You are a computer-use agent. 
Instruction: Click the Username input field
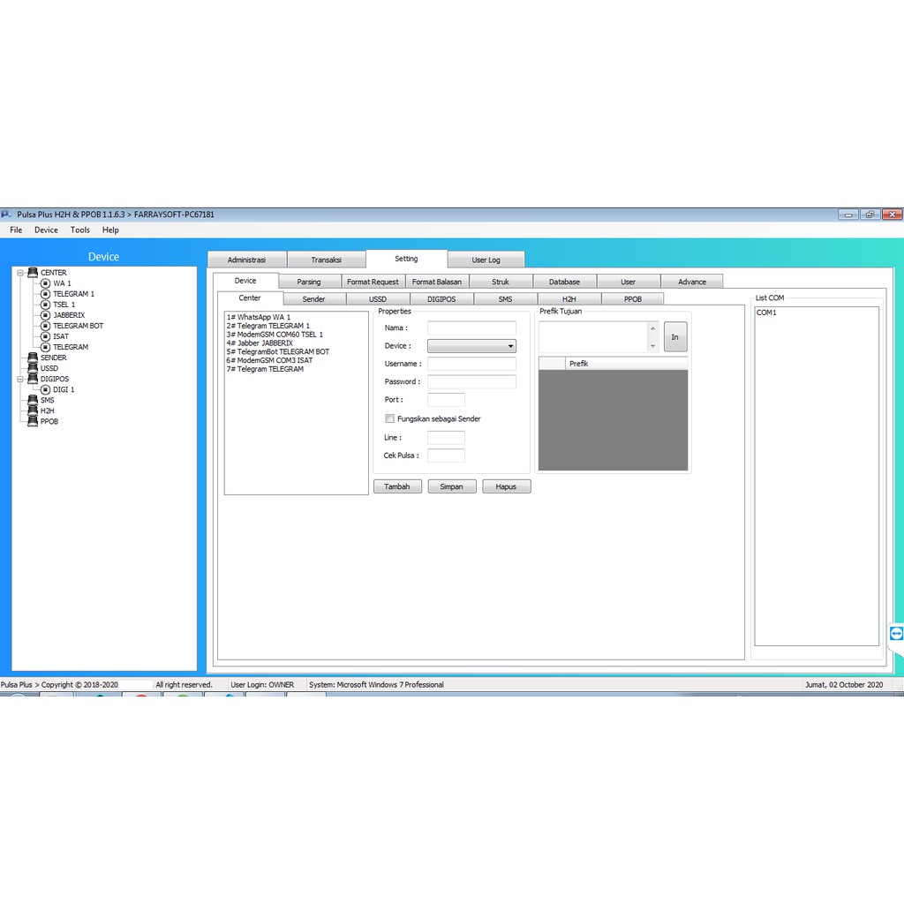(471, 364)
